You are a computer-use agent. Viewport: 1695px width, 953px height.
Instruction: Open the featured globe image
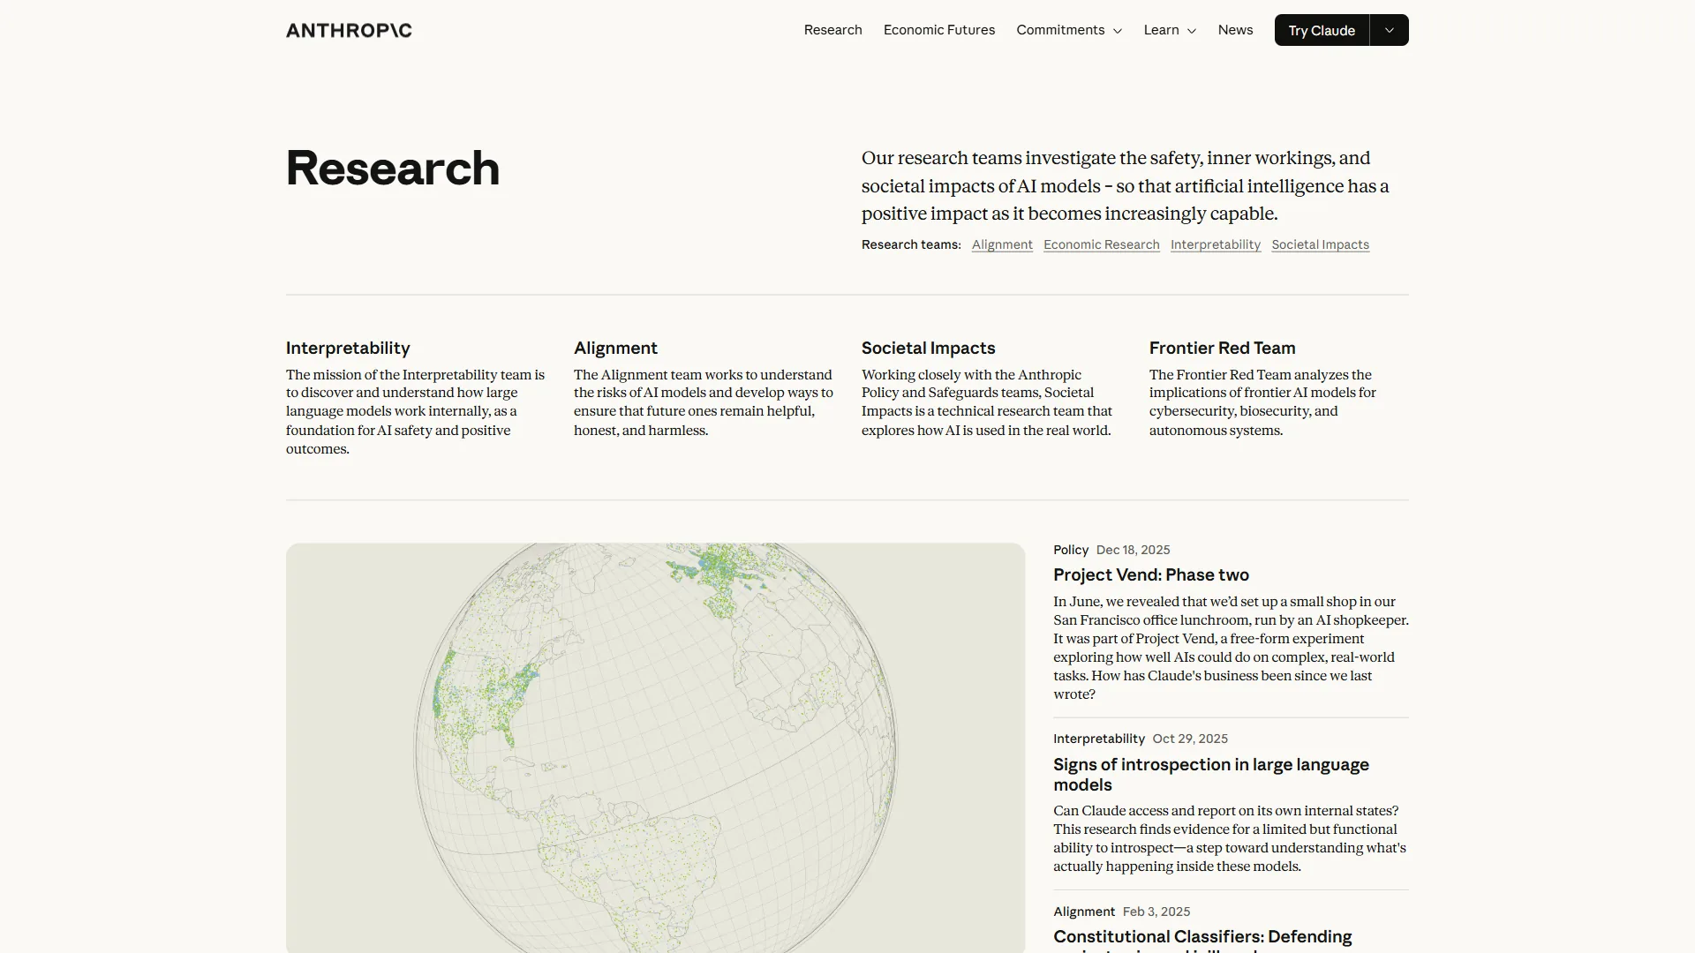pos(655,747)
